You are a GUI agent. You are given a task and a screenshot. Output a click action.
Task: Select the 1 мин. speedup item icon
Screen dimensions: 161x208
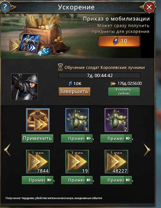pos(38,162)
